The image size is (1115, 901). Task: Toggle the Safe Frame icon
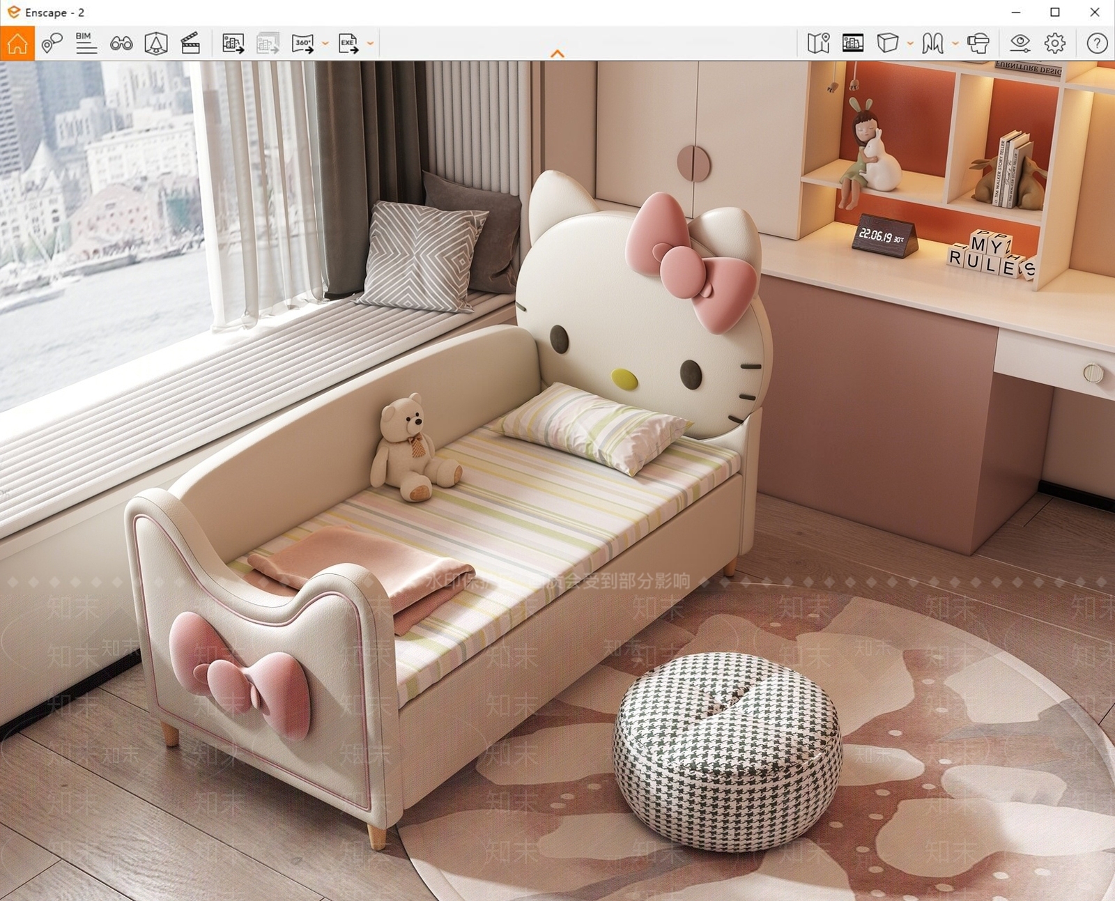coord(156,44)
